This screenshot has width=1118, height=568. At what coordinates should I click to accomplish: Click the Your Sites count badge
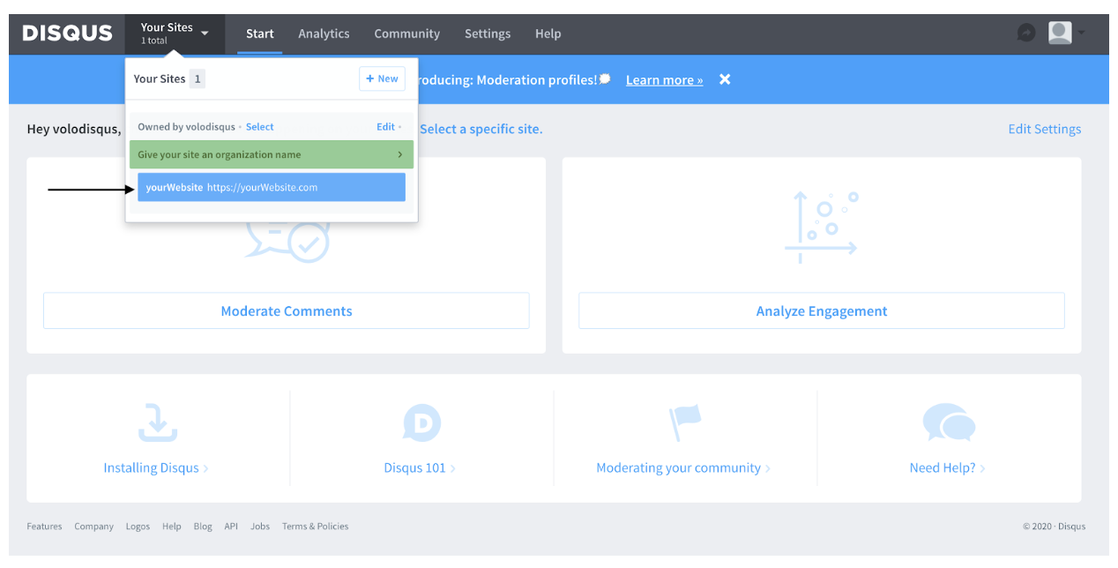click(198, 78)
